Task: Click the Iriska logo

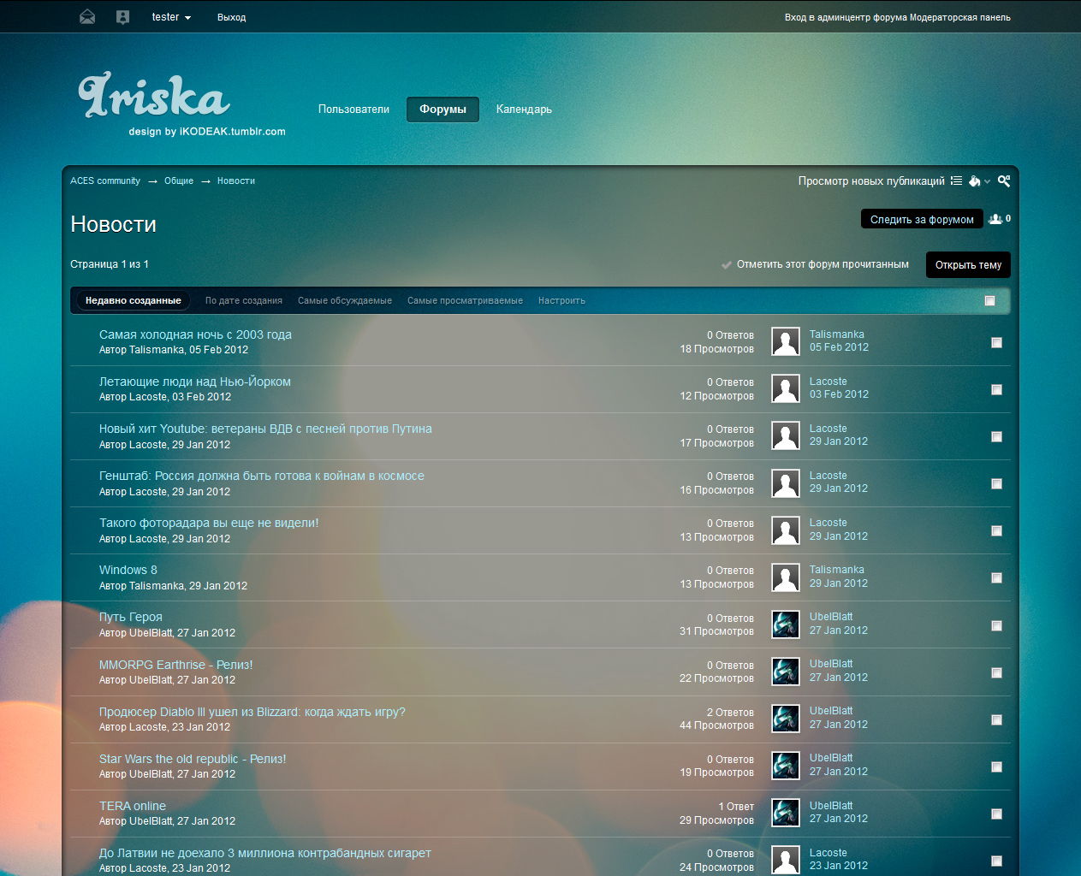Action: tap(154, 96)
